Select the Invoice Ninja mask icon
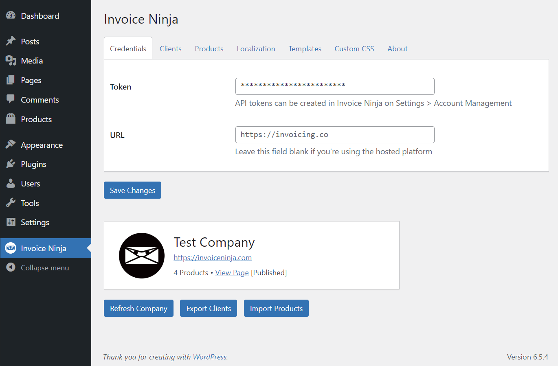The height and width of the screenshot is (366, 558). click(x=11, y=248)
